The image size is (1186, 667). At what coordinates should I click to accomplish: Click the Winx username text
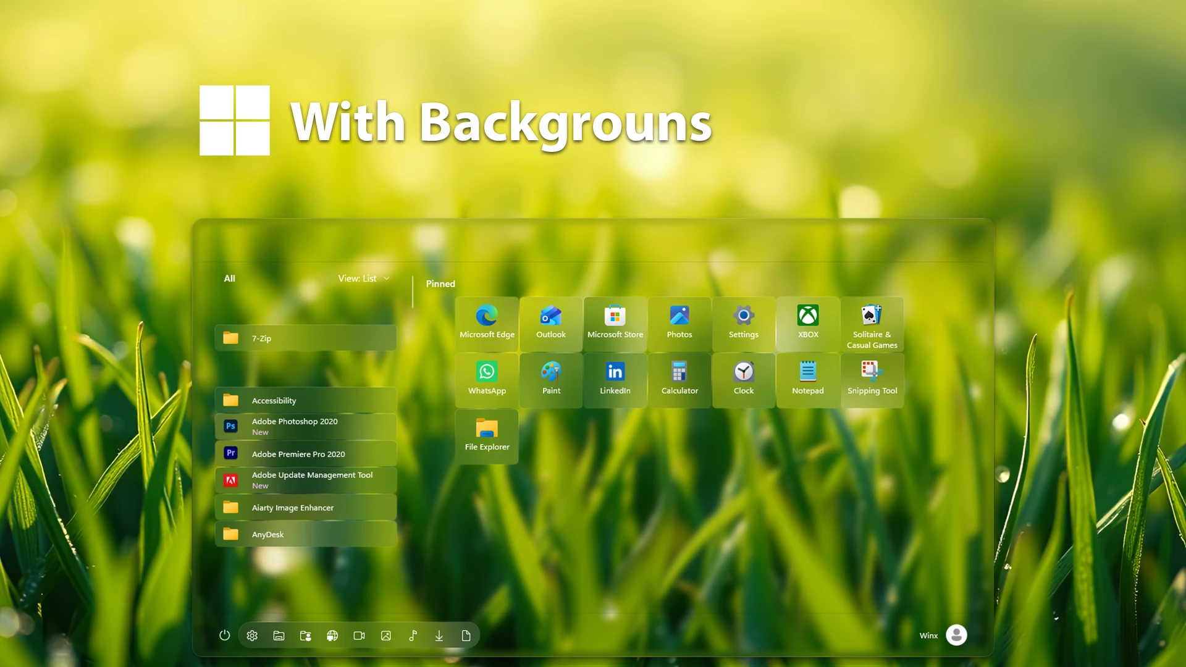928,636
